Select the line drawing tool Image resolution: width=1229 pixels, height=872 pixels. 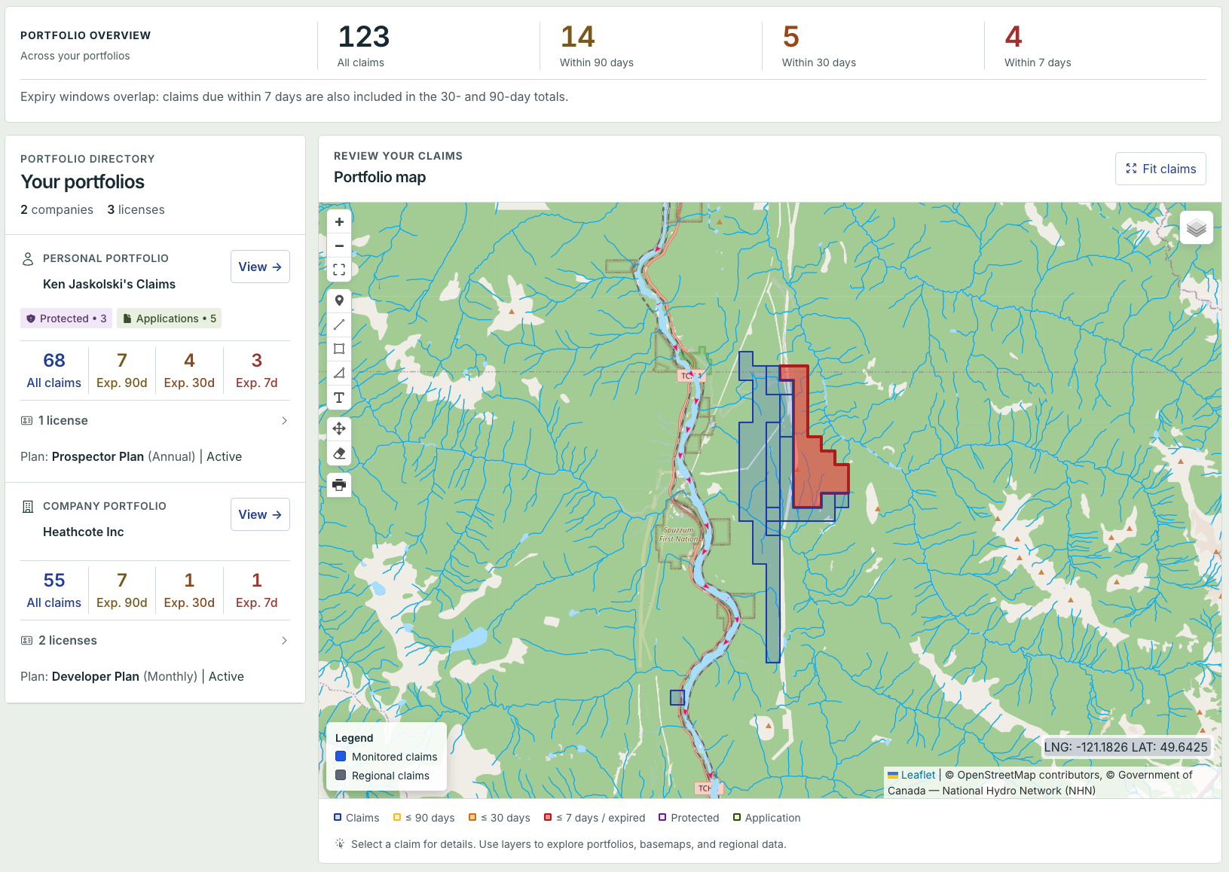tap(339, 325)
